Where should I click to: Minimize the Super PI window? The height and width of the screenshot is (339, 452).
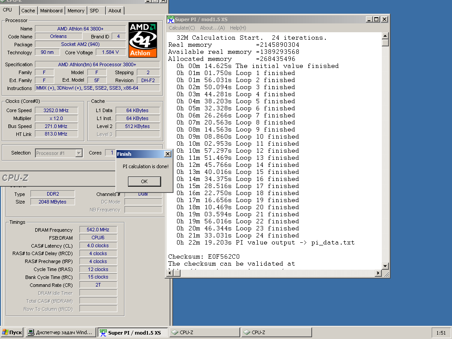[x=369, y=19]
